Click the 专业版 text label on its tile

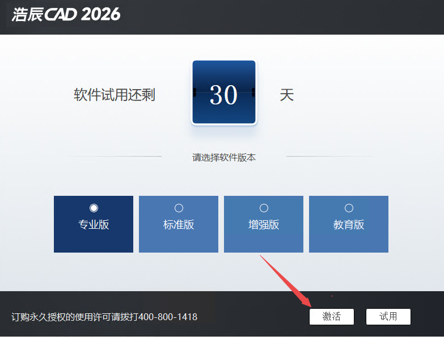(x=94, y=225)
